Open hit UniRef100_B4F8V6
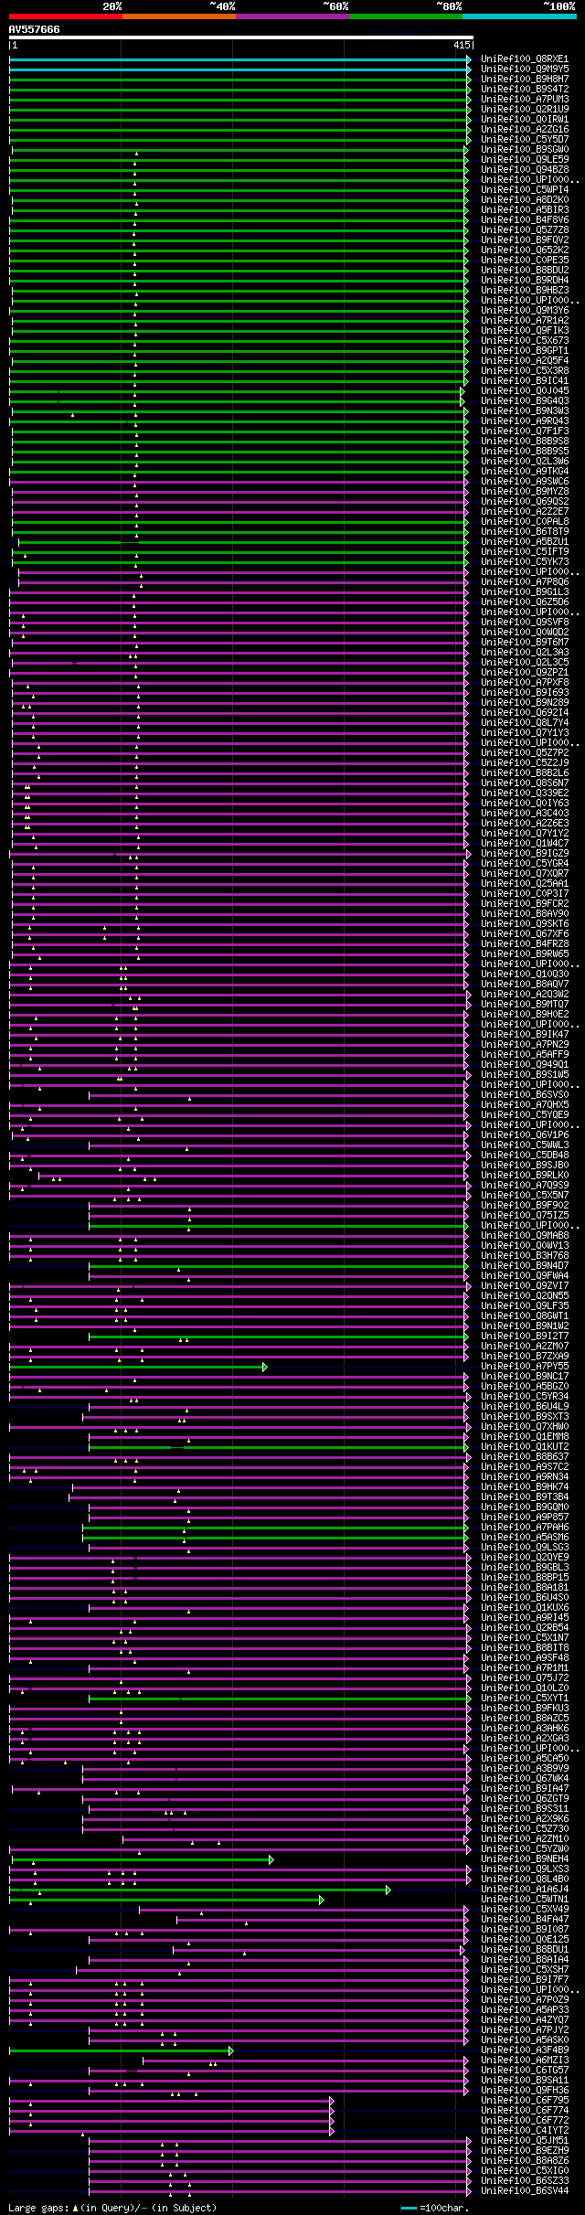585x2215 pixels. 525,219
